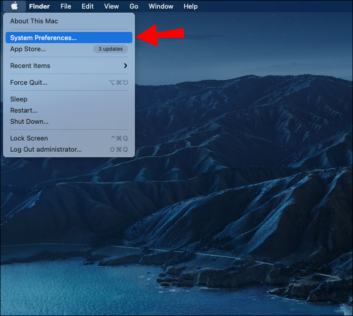Screen dimensions: 353x316
Task: Put the Mac to Sleep
Action: (69, 99)
